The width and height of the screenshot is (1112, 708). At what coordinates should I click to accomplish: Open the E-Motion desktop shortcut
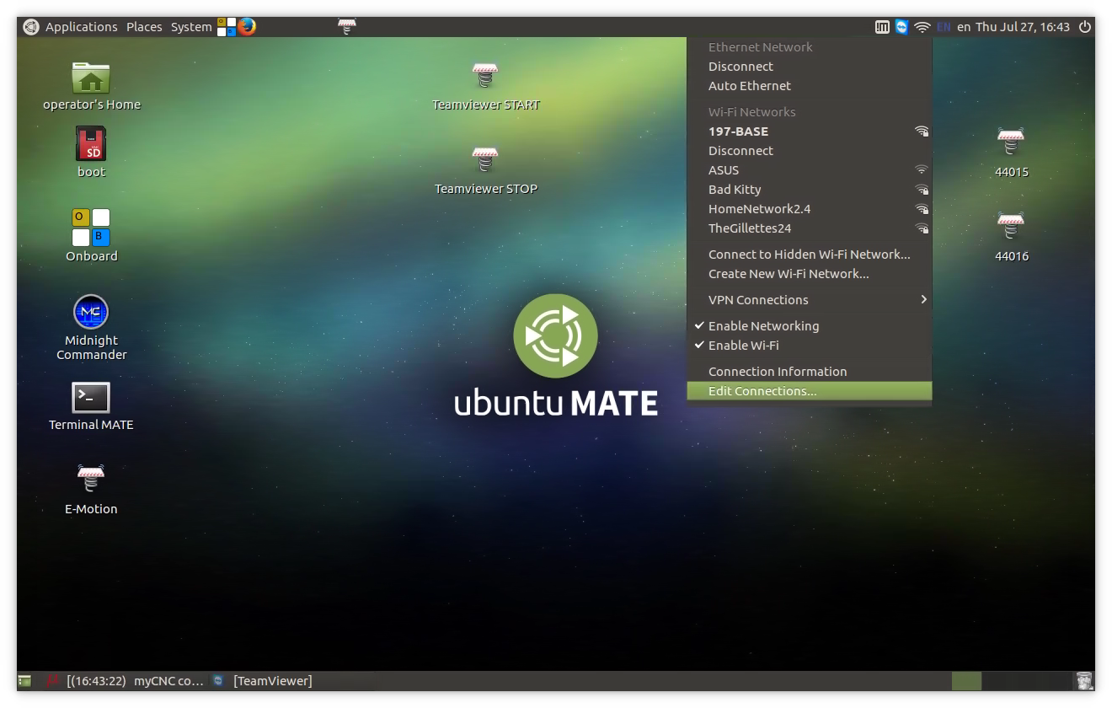(91, 480)
